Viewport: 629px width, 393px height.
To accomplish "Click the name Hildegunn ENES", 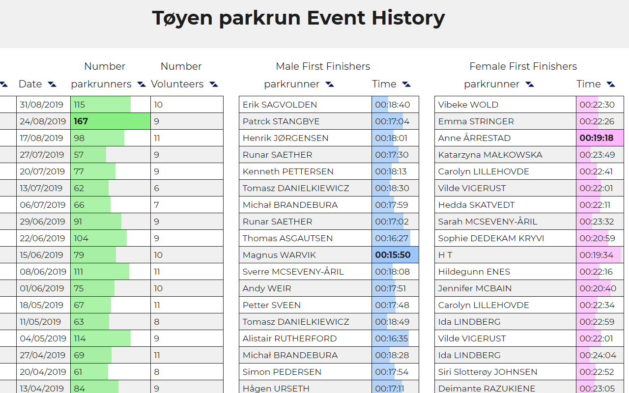I will 474,272.
